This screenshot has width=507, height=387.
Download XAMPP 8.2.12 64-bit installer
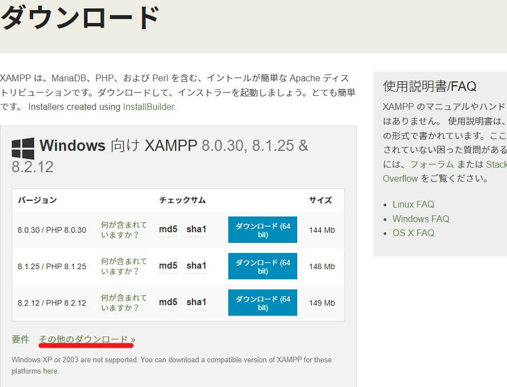point(262,303)
